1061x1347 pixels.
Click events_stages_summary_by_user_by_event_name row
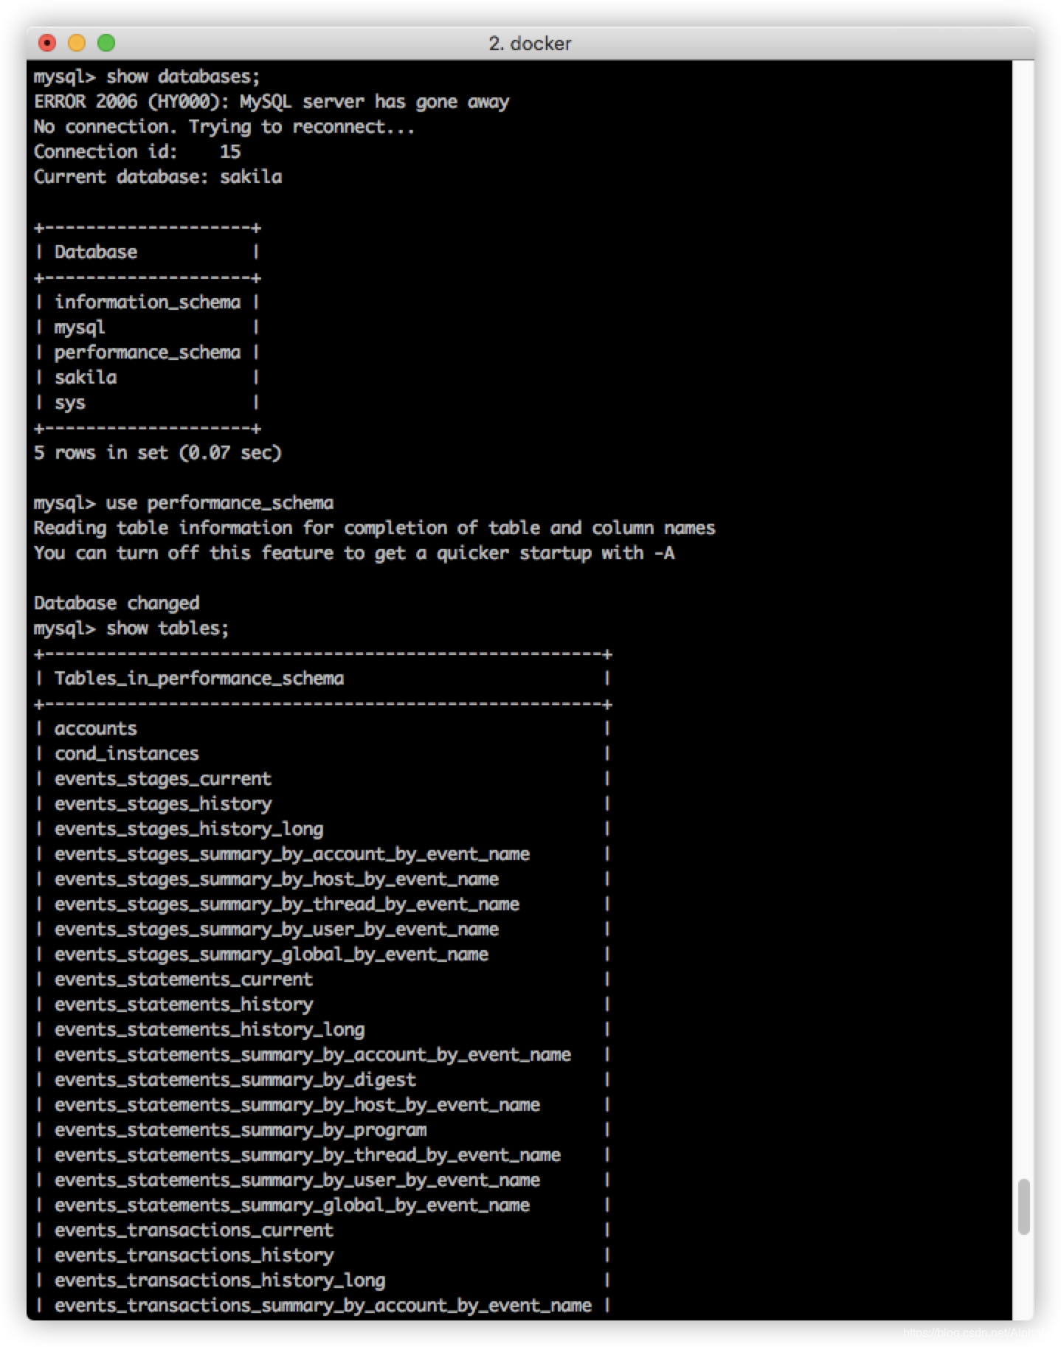tap(323, 929)
